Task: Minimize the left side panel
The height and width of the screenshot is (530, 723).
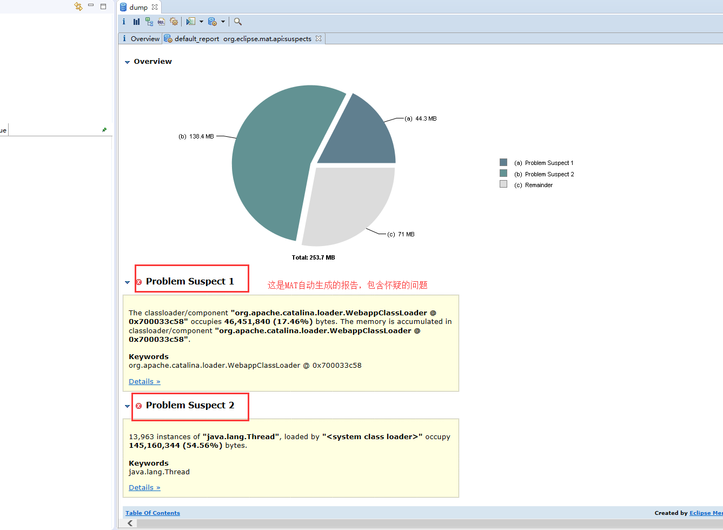Action: (91, 6)
